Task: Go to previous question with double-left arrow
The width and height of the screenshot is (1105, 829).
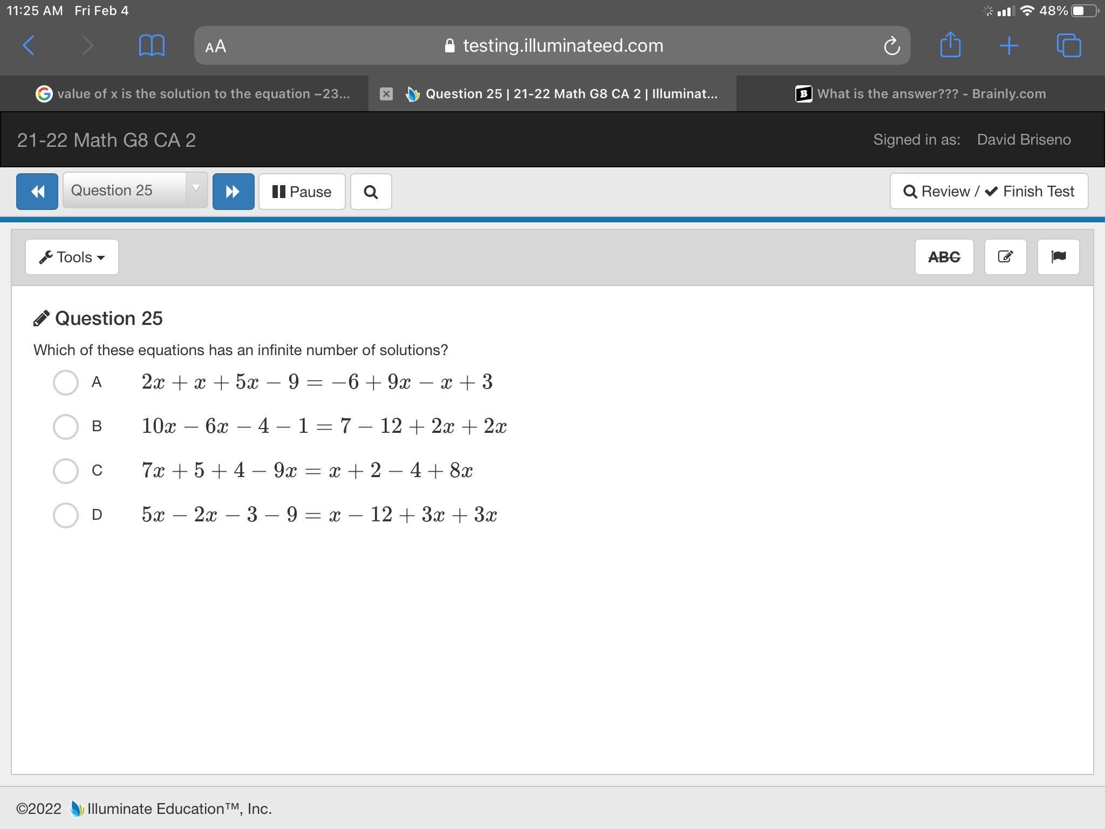Action: click(37, 192)
